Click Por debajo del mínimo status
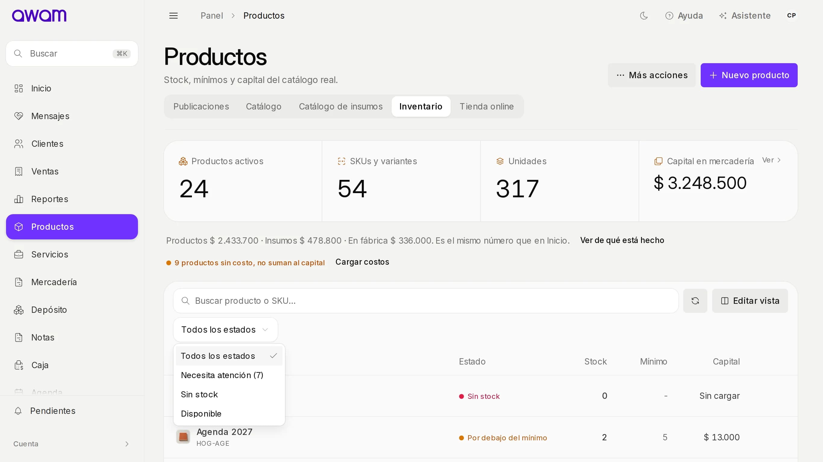Screen dimensions: 823x462 click(x=503, y=438)
